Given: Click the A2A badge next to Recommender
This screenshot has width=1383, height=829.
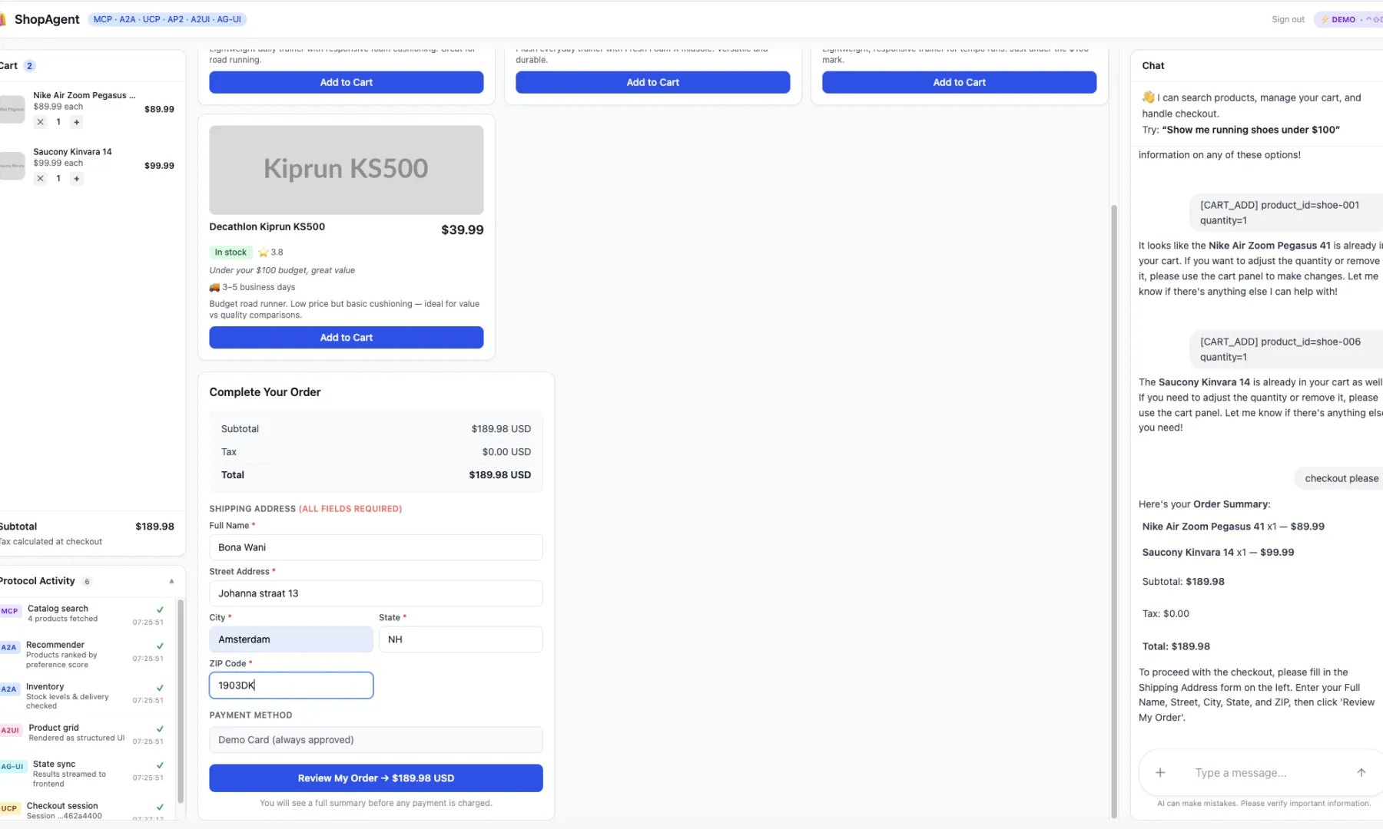Looking at the screenshot, I should 9,648.
